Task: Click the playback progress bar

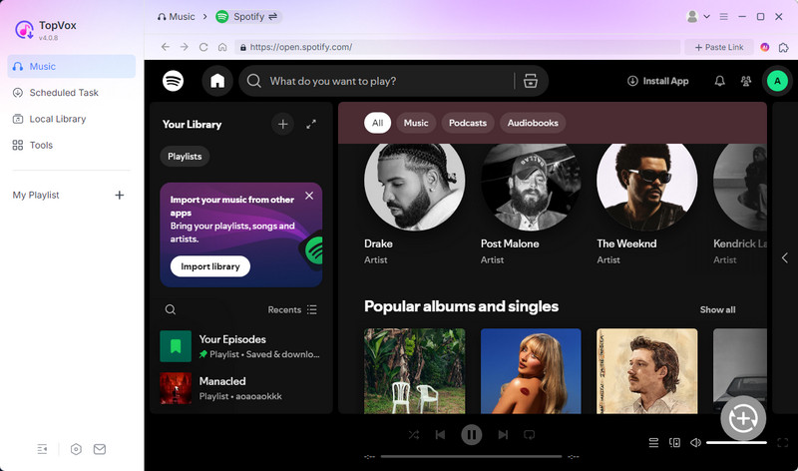Action: click(x=471, y=457)
